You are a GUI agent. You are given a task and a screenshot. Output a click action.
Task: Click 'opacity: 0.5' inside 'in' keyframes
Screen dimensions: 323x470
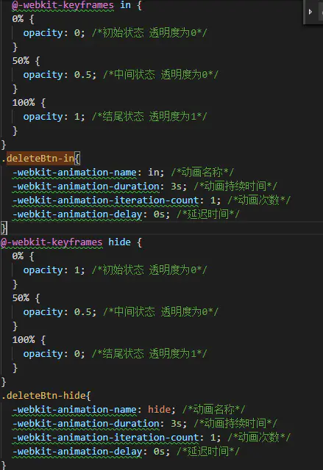(x=57, y=75)
